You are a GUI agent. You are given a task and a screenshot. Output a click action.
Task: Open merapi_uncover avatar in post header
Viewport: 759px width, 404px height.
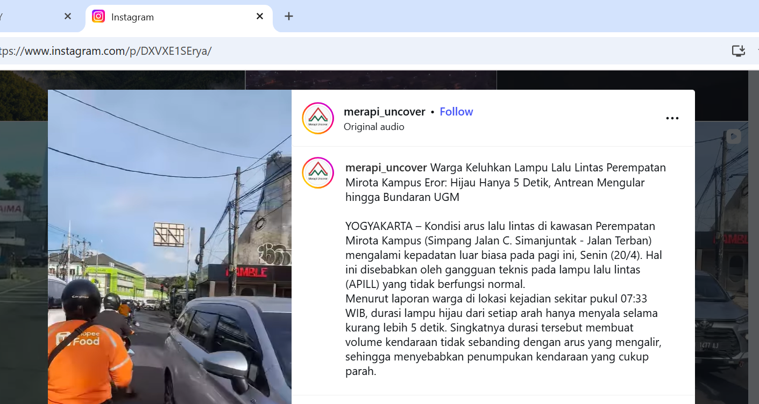click(318, 118)
